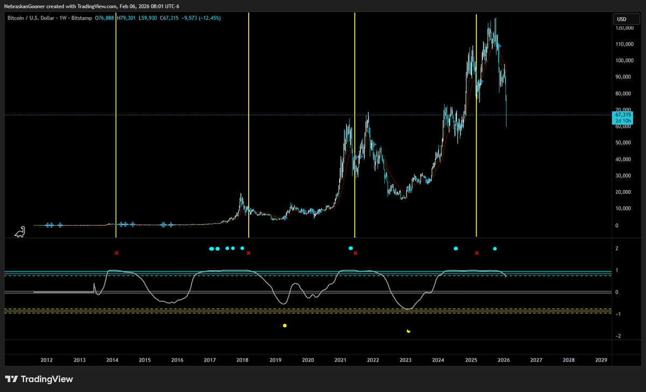646x392 pixels.
Task: Select the red X marker near 2014
Action: coord(116,253)
